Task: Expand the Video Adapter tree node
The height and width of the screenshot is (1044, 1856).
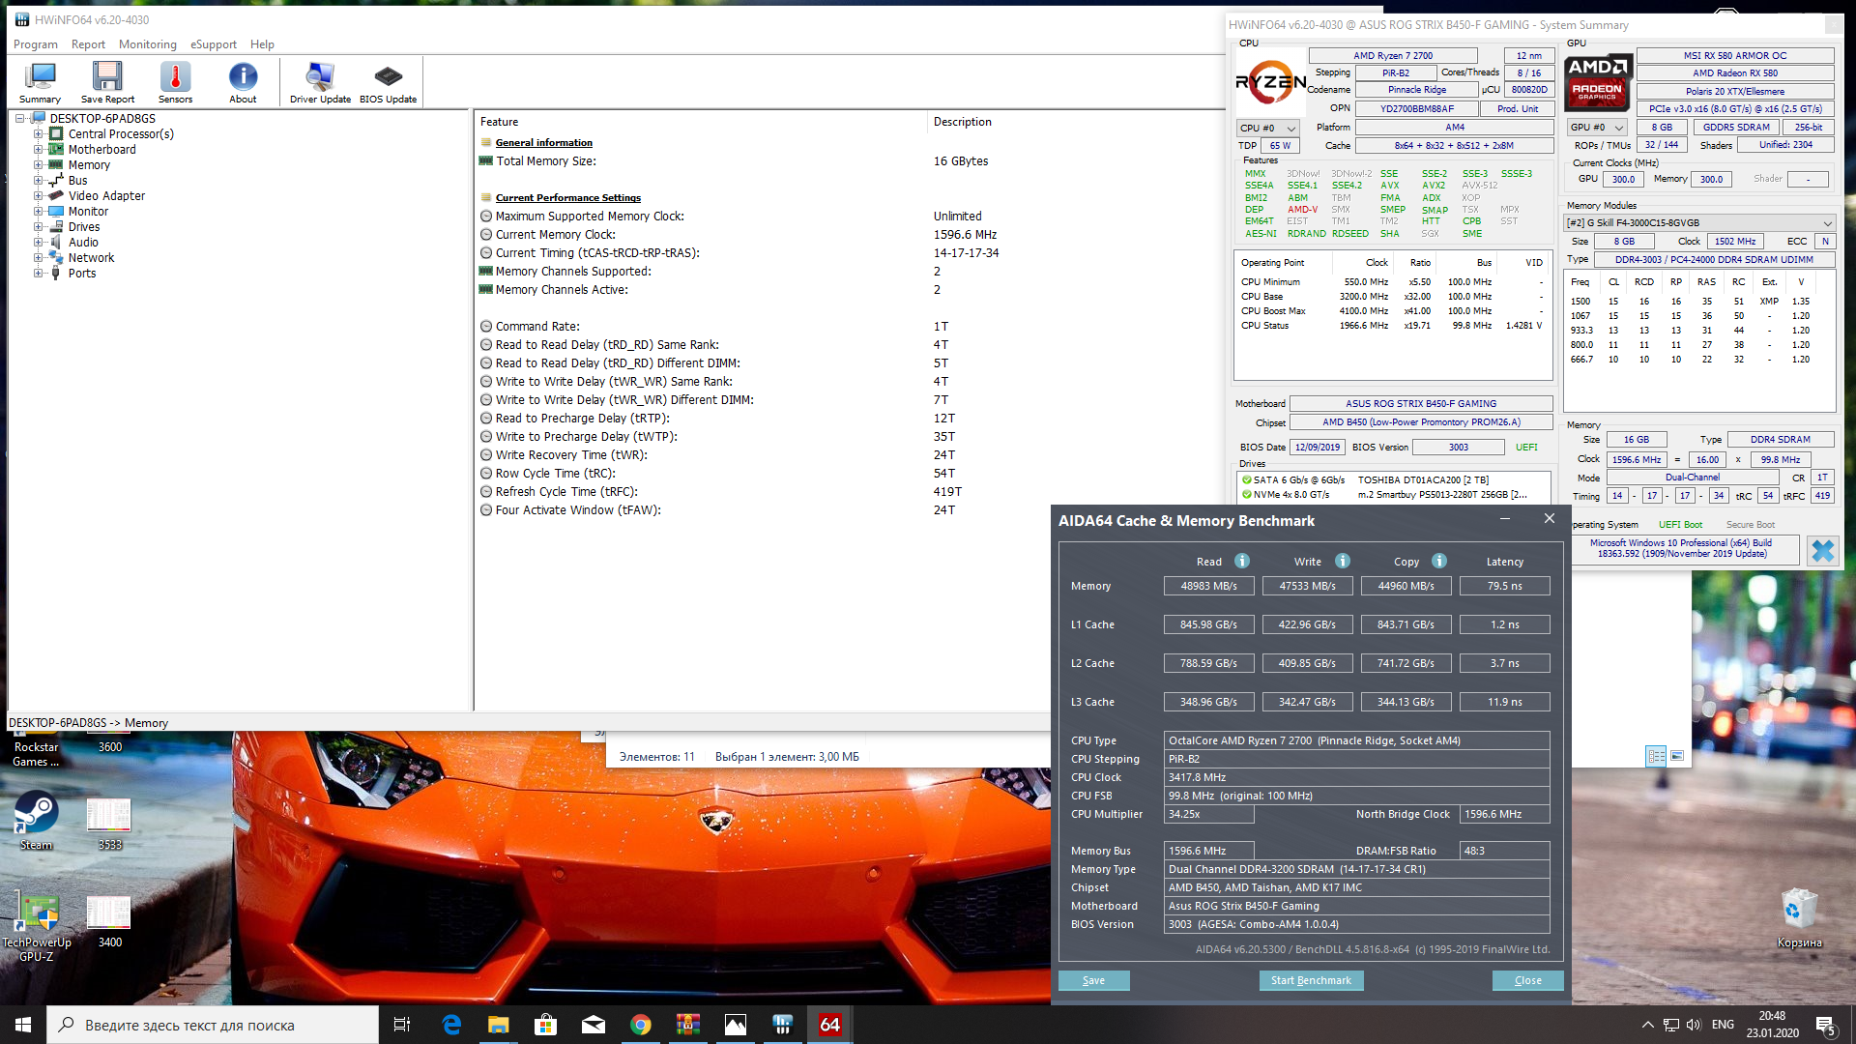Action: [38, 196]
